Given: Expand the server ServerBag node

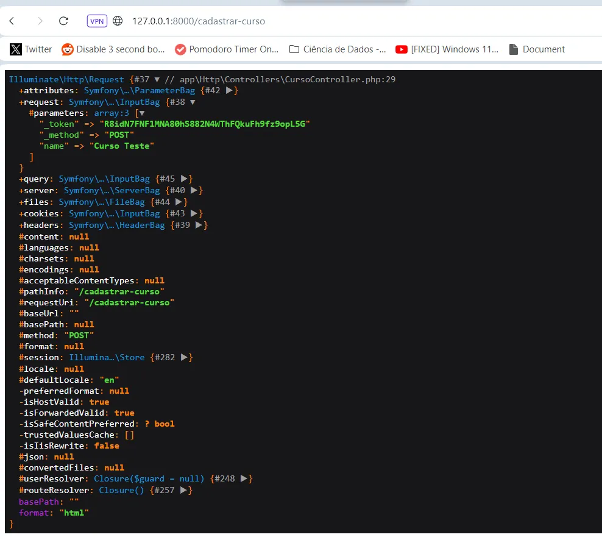Looking at the screenshot, I should pyautogui.click(x=194, y=191).
